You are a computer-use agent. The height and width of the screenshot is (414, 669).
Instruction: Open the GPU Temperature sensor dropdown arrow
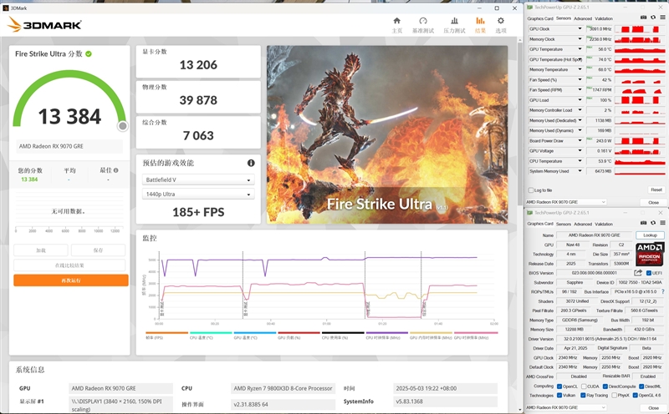[580, 49]
